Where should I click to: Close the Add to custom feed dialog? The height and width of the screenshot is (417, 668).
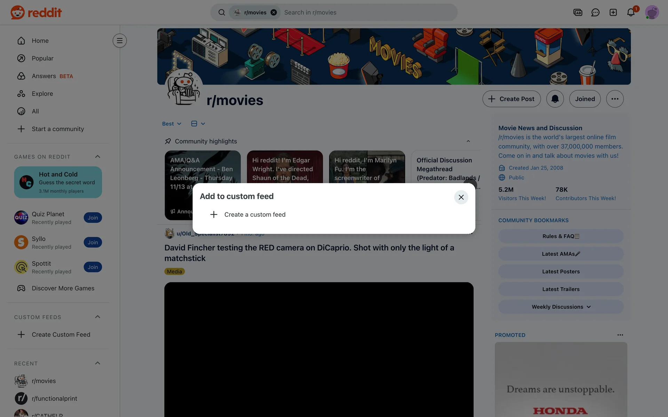pyautogui.click(x=461, y=197)
